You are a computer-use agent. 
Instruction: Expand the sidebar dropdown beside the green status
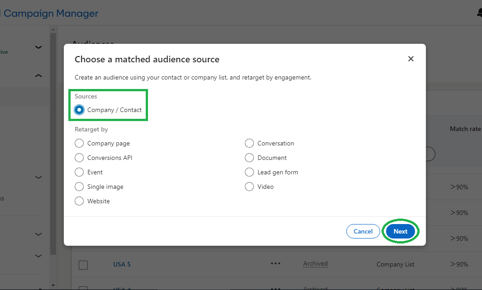tap(38, 47)
